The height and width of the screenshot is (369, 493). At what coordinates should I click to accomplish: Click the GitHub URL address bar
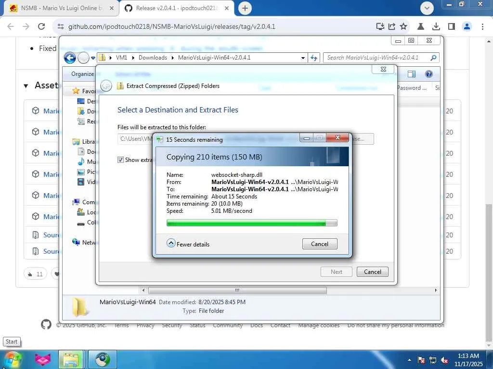(172, 26)
